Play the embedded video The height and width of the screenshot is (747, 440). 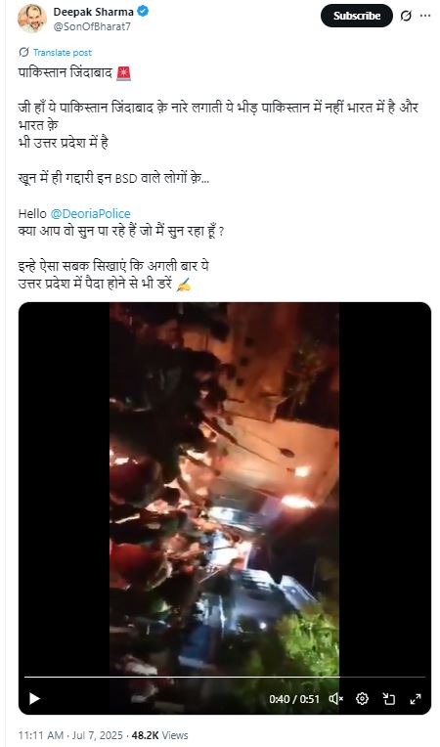coord(34,698)
